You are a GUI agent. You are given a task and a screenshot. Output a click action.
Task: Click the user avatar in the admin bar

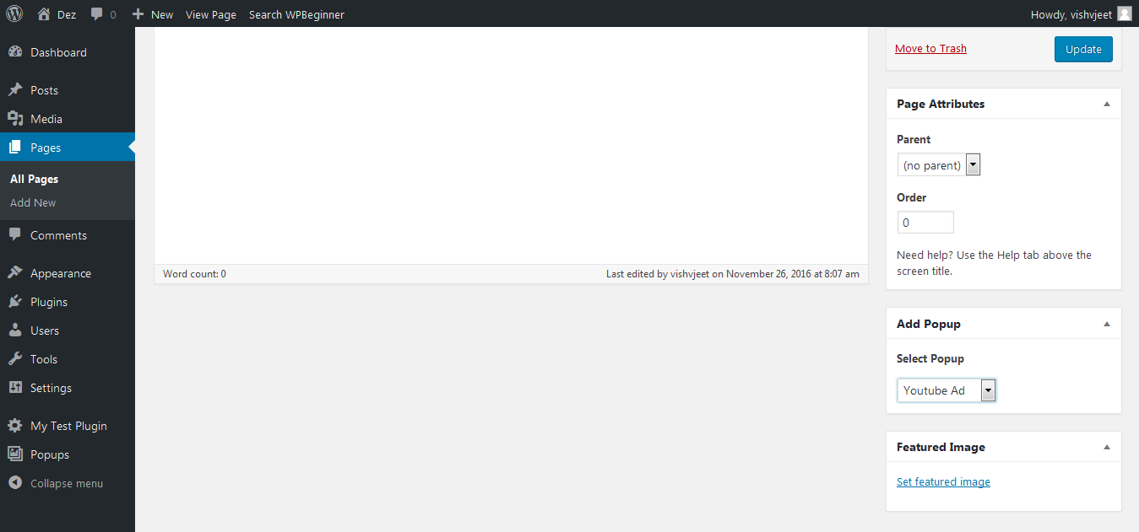click(1125, 13)
